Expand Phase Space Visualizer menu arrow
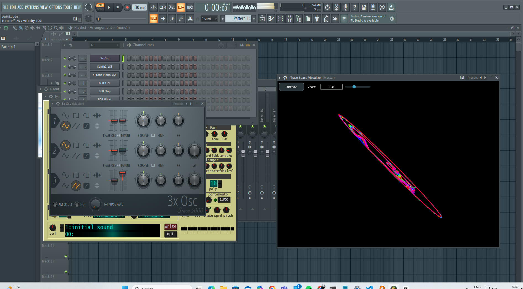Screen dimensions: 523x289 coord(280,78)
